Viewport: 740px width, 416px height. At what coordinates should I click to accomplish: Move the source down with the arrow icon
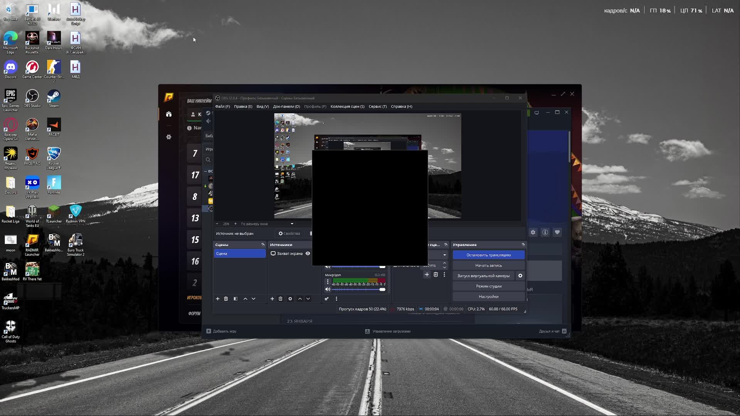tap(308, 299)
